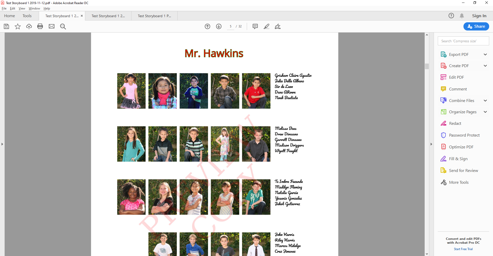The width and height of the screenshot is (493, 256).
Task: Click the Save file icon
Action: 6,26
